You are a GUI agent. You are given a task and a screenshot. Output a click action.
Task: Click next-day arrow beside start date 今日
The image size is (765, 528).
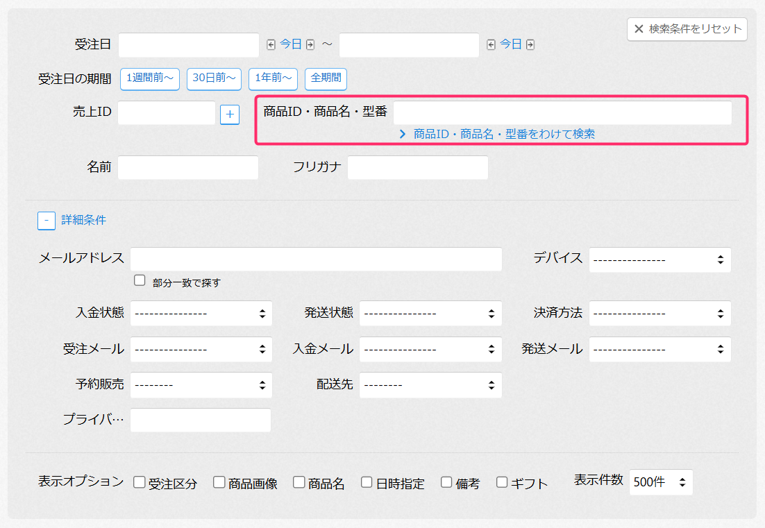[x=310, y=44]
